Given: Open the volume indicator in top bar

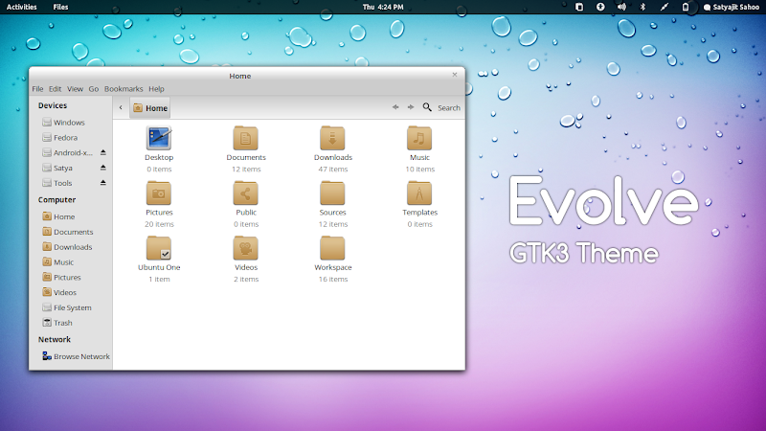Looking at the screenshot, I should point(621,7).
